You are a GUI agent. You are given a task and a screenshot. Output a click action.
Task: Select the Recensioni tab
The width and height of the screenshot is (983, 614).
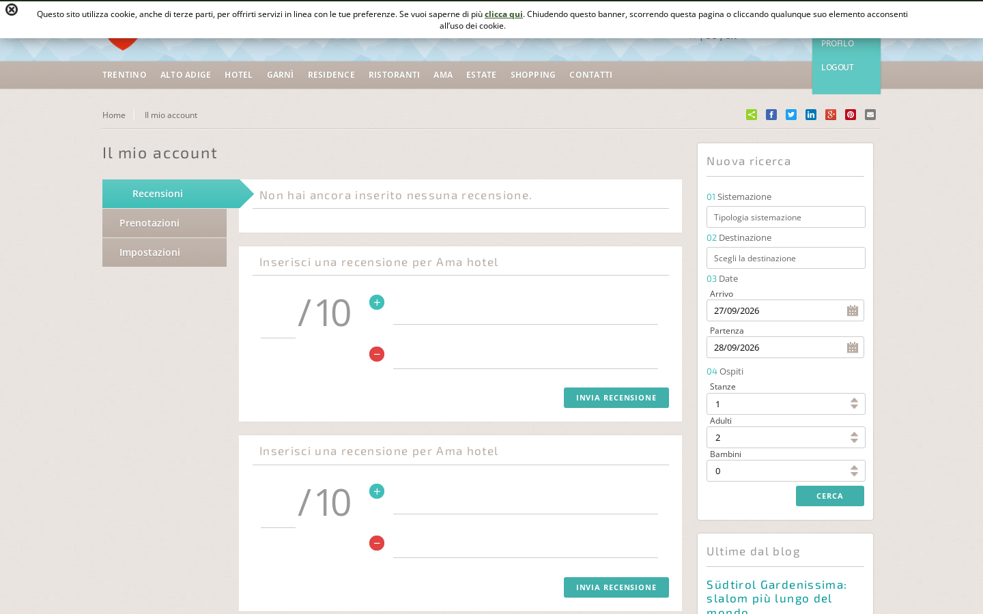[x=171, y=194]
